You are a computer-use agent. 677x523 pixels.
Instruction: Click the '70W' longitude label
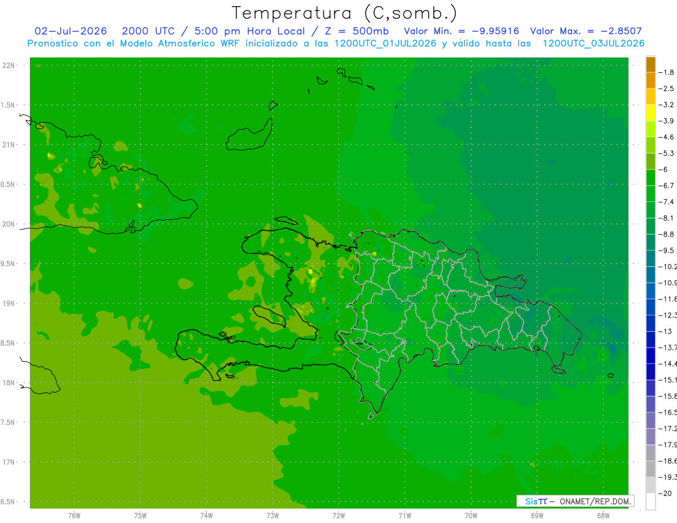pyautogui.click(x=471, y=515)
